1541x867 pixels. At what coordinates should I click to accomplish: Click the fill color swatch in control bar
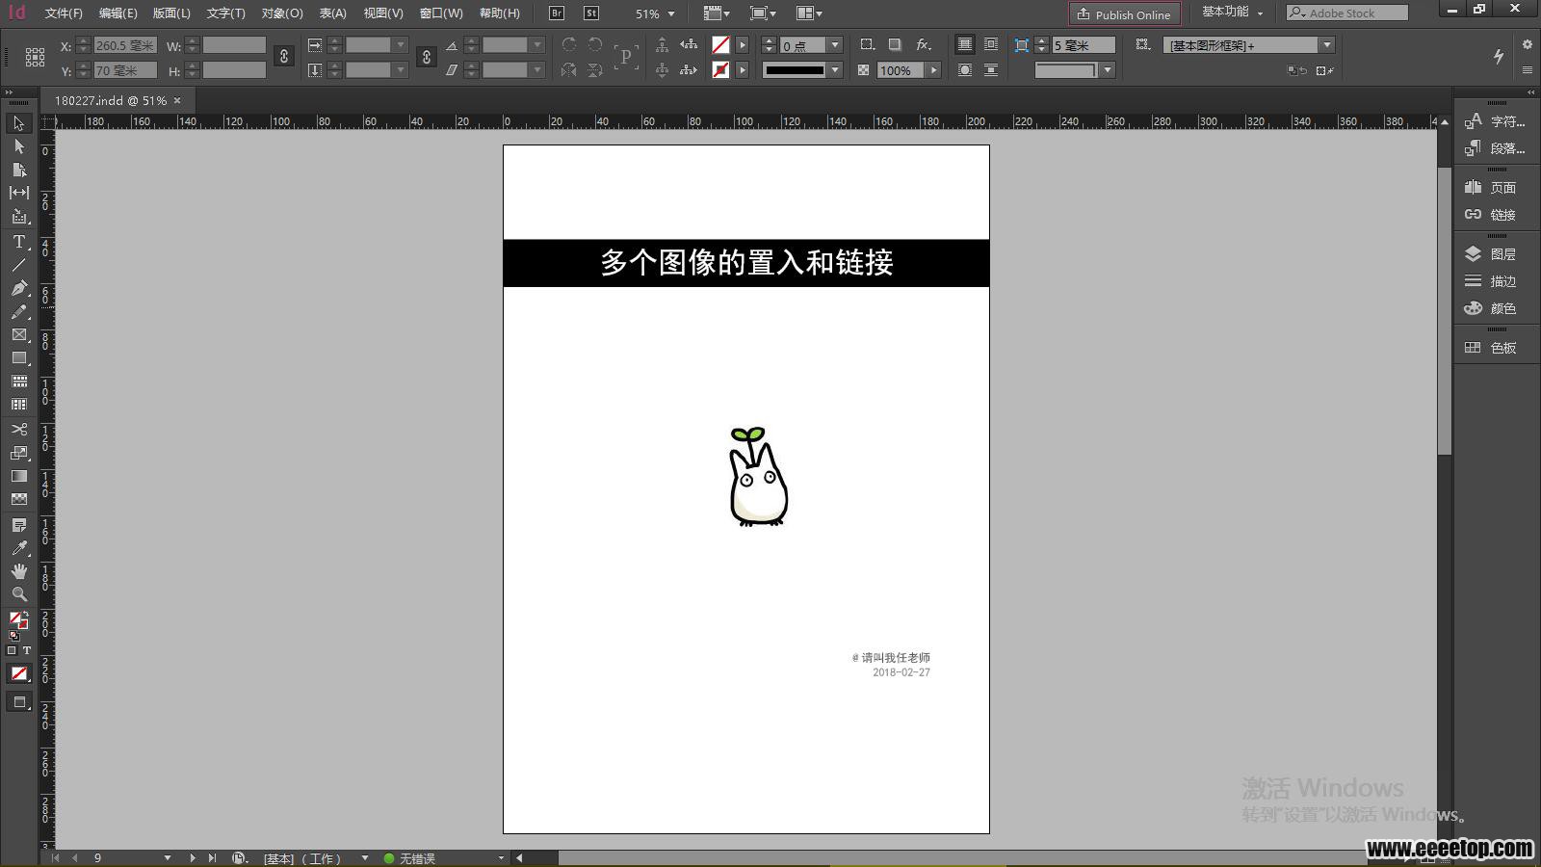point(720,44)
